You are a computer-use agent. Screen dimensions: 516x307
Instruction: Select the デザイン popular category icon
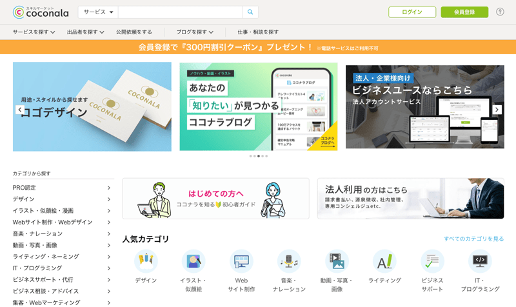click(146, 261)
